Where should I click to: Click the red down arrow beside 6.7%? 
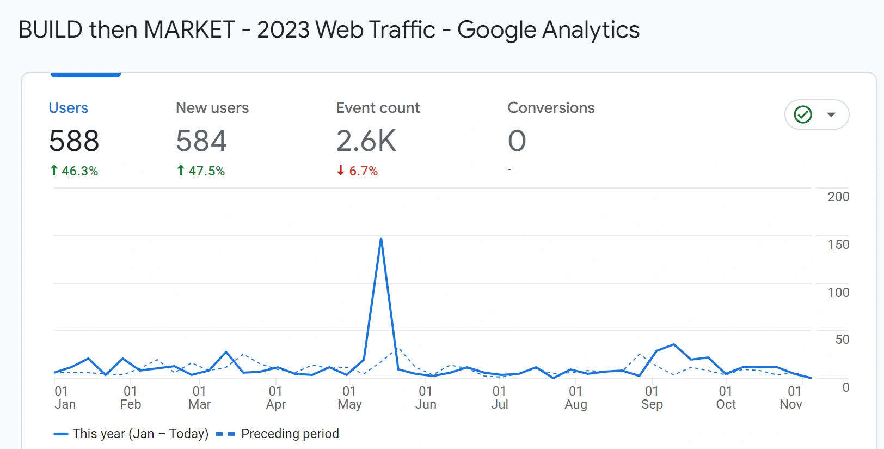[341, 171]
